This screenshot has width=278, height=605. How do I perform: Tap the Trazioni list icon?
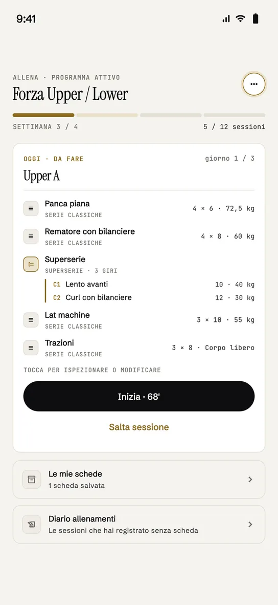coord(31,347)
